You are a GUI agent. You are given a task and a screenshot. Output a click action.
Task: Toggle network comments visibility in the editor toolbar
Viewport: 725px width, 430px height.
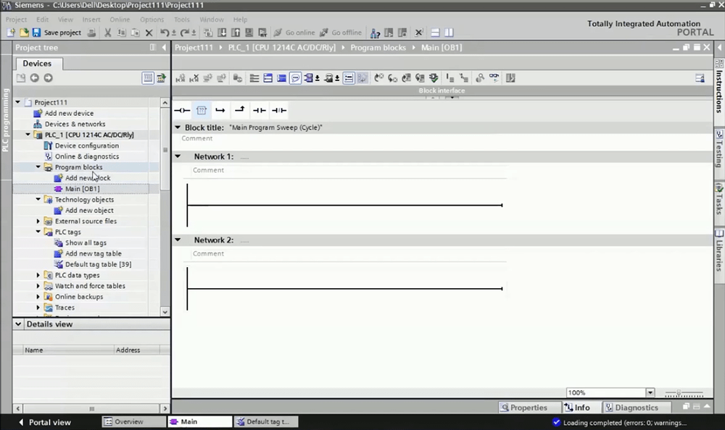point(294,77)
